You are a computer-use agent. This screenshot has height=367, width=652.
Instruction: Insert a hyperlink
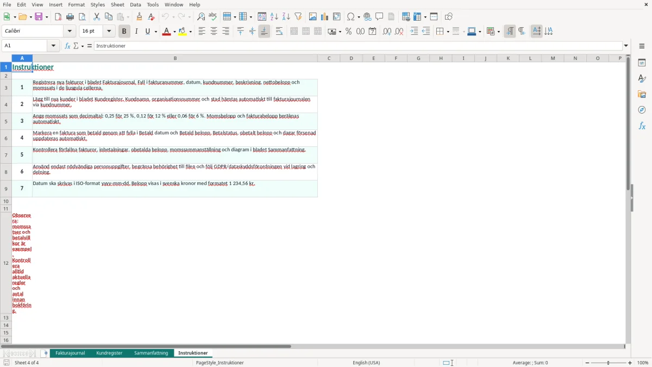[x=368, y=17]
